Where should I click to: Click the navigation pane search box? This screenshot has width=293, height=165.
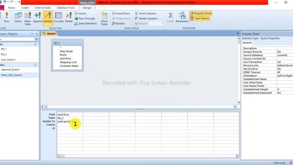[x=17, y=39]
